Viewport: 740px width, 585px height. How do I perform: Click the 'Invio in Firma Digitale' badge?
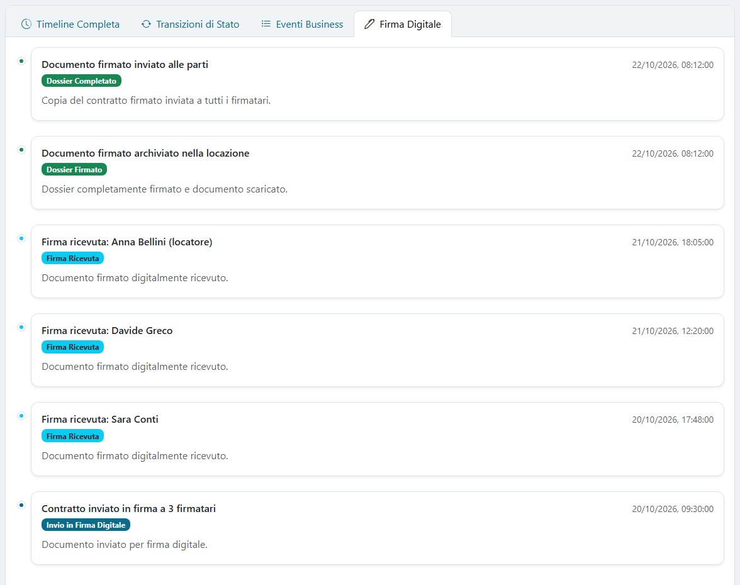pyautogui.click(x=86, y=525)
